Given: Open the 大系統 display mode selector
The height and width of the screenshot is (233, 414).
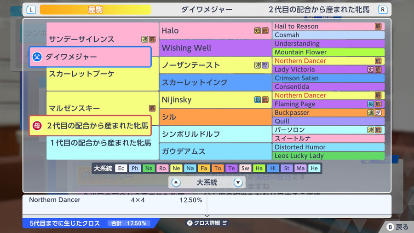Looking at the screenshot, I should point(207,182).
